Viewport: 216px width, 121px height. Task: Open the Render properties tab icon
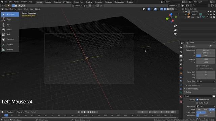(181, 52)
